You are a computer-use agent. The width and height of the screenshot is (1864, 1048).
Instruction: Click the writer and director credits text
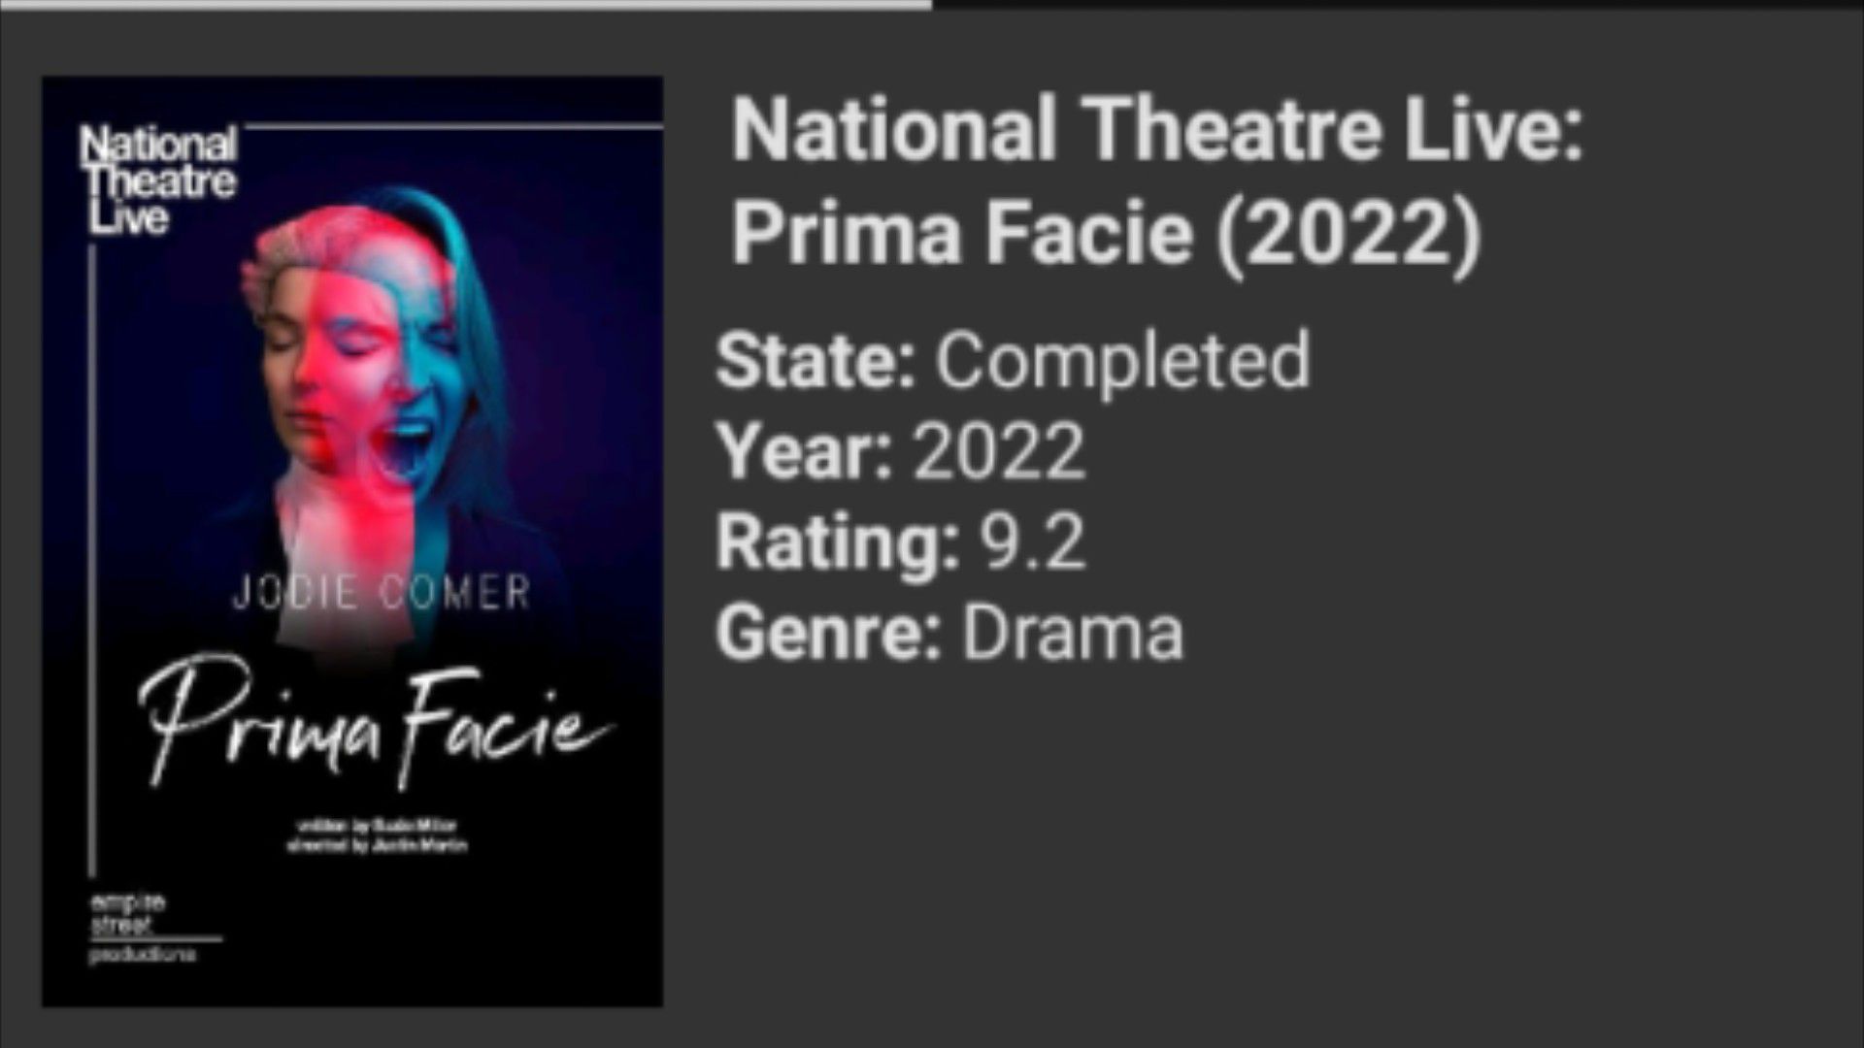pos(378,835)
